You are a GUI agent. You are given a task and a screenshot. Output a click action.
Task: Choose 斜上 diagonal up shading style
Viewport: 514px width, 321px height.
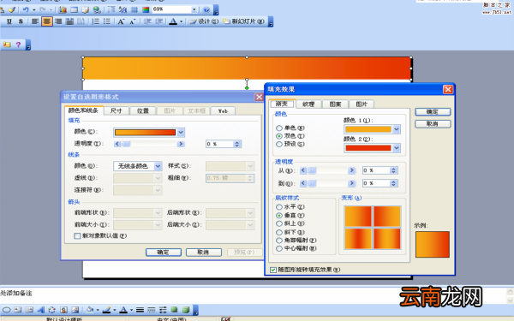click(x=279, y=223)
